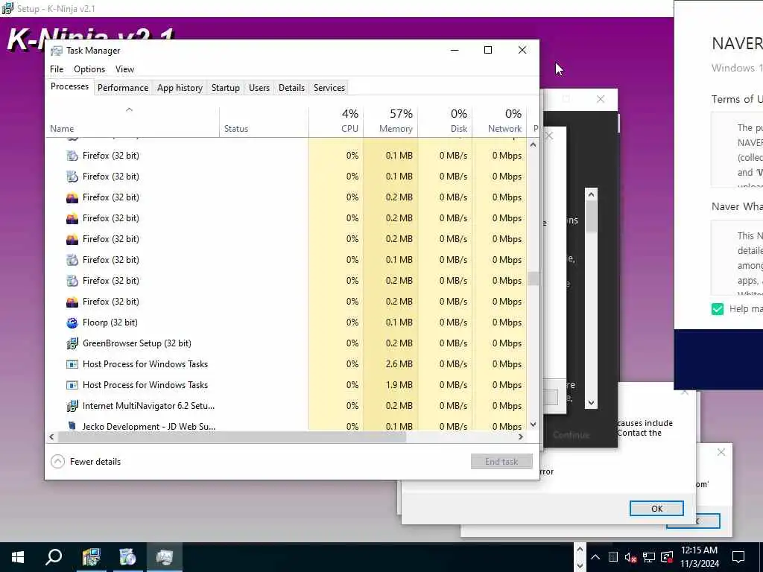Open the setup installer taskbar icon

click(x=91, y=557)
